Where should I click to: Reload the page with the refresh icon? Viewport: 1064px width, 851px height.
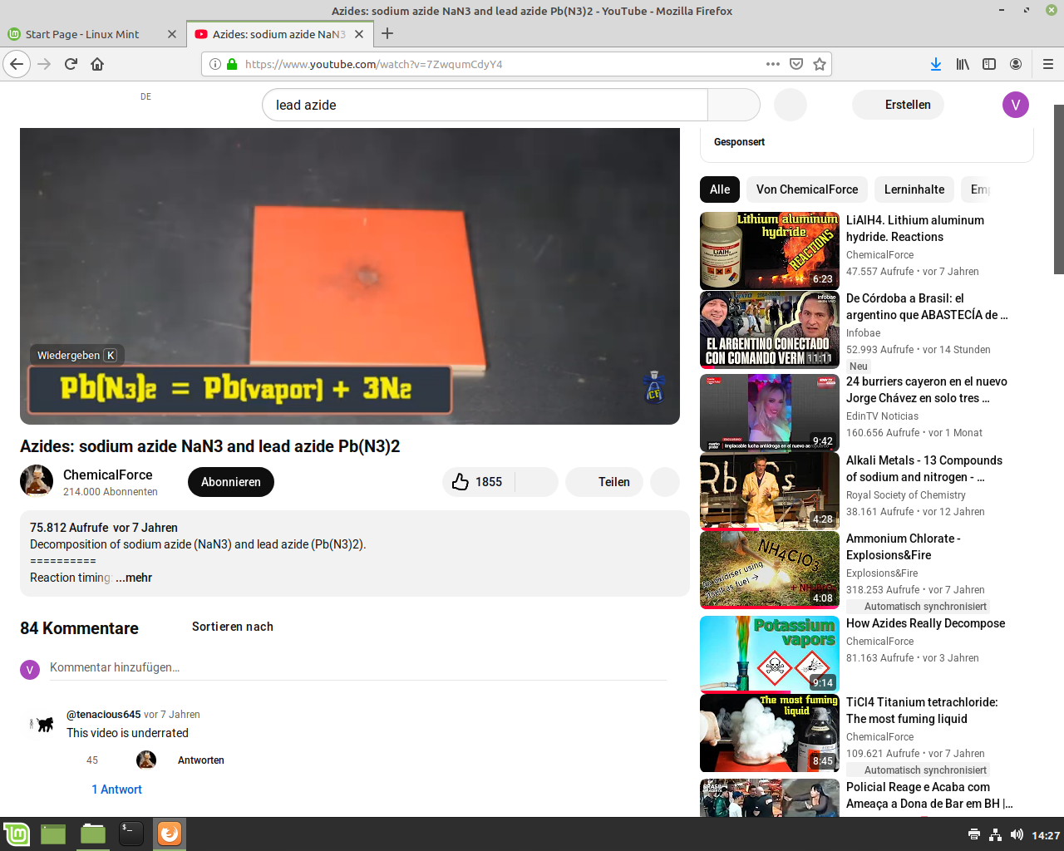point(71,64)
